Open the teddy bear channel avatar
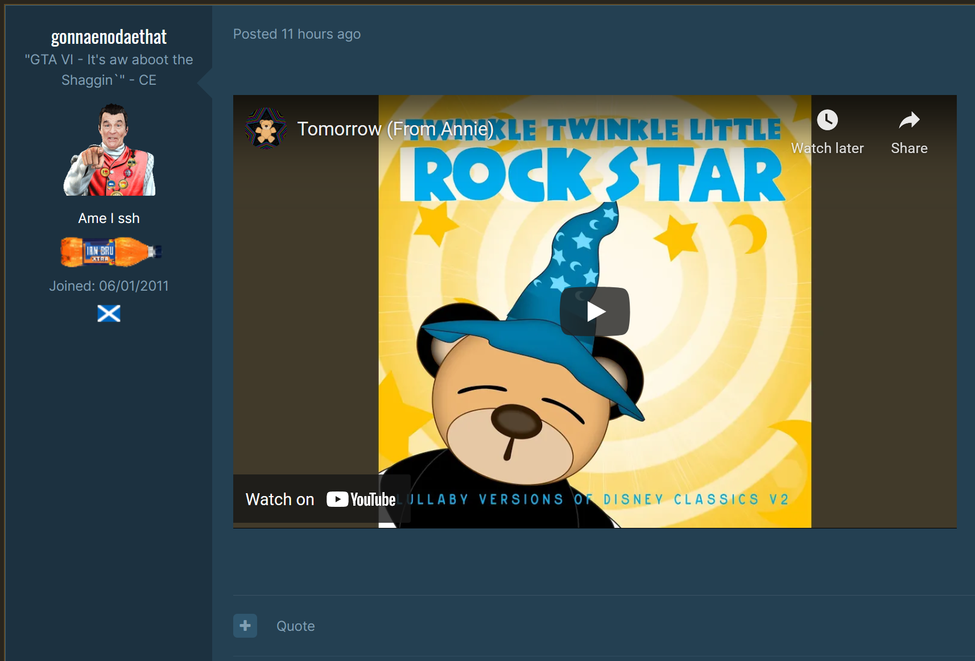Image resolution: width=975 pixels, height=661 pixels. 266,129
